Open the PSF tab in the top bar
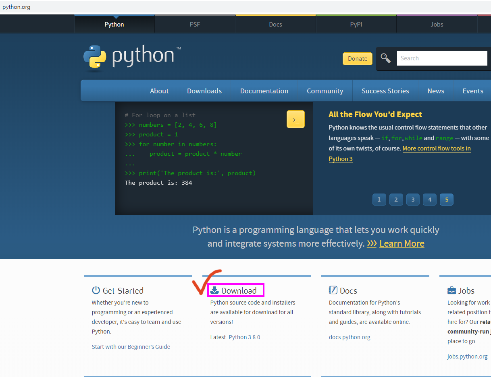The image size is (491, 377). pyautogui.click(x=195, y=24)
